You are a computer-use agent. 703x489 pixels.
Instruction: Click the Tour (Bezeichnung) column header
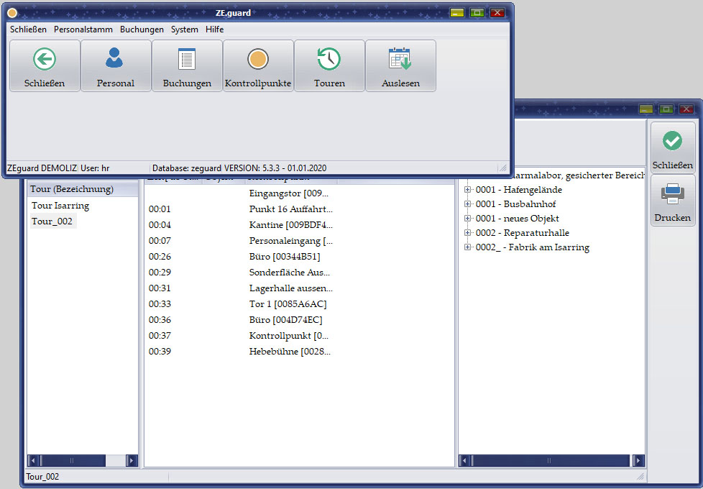[x=72, y=189]
